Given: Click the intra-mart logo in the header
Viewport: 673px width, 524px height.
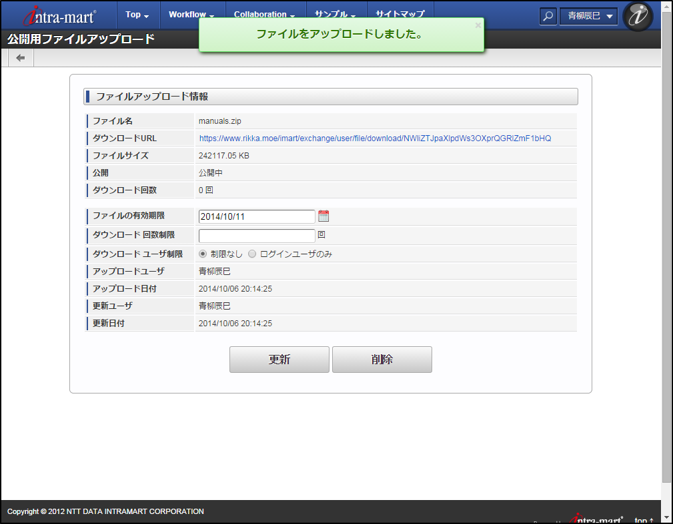Looking at the screenshot, I should click(59, 15).
